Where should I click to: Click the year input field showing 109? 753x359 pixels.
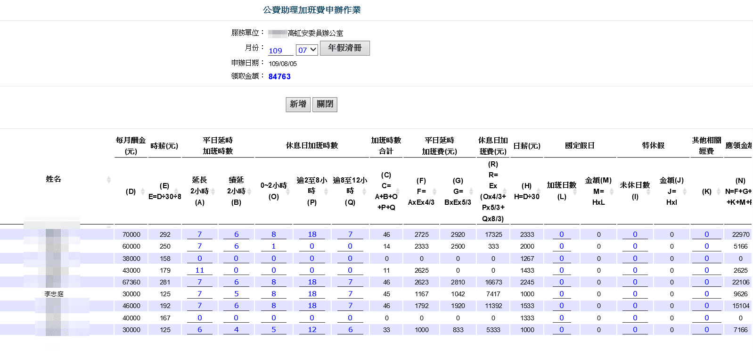coord(281,50)
